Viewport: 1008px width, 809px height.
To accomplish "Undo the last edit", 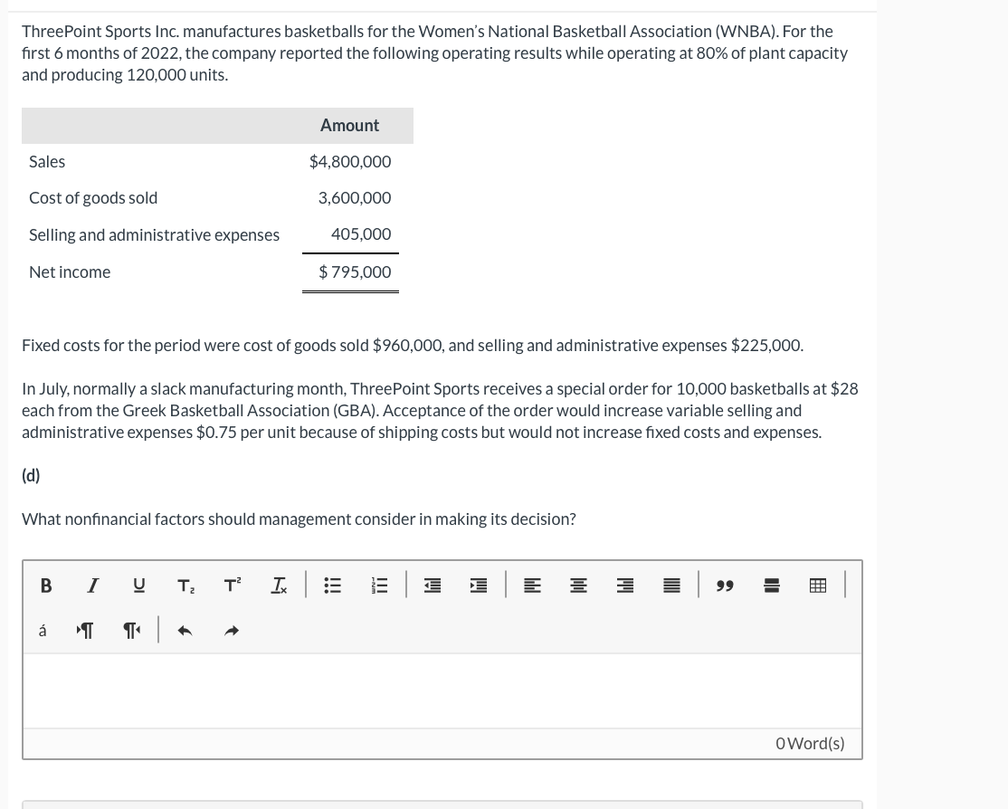I will pyautogui.click(x=185, y=630).
